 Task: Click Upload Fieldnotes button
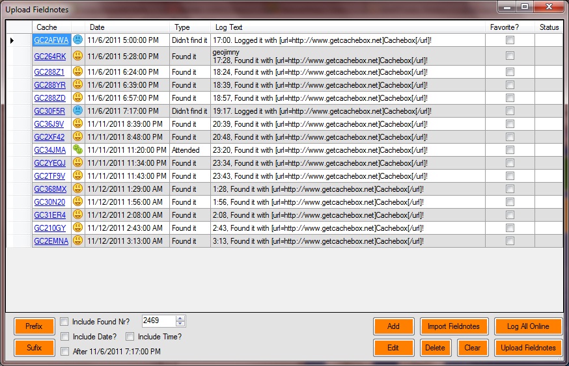click(x=528, y=348)
